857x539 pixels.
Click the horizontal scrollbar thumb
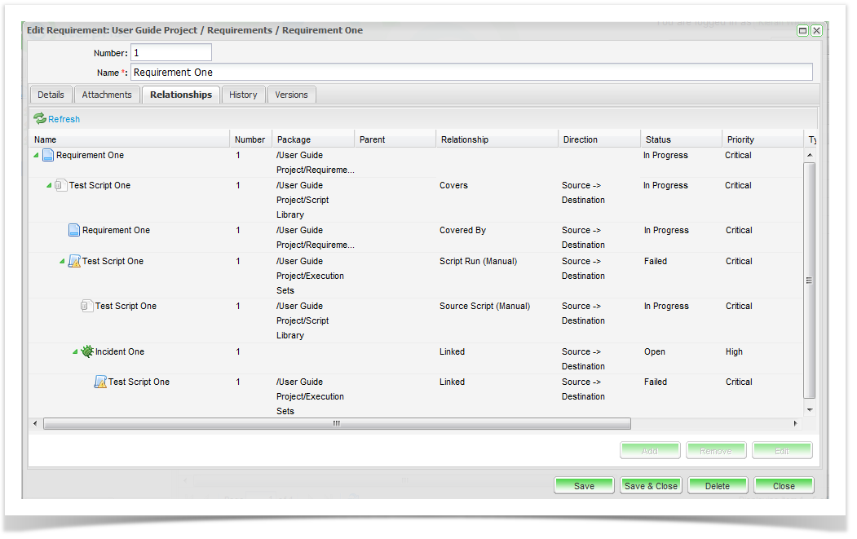pyautogui.click(x=336, y=424)
